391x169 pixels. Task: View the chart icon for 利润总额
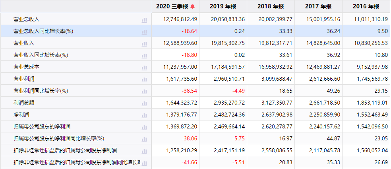point(144,103)
